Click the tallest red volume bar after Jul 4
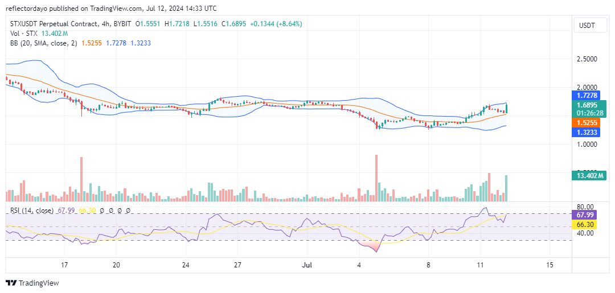This screenshot has height=293, width=615. (x=376, y=178)
